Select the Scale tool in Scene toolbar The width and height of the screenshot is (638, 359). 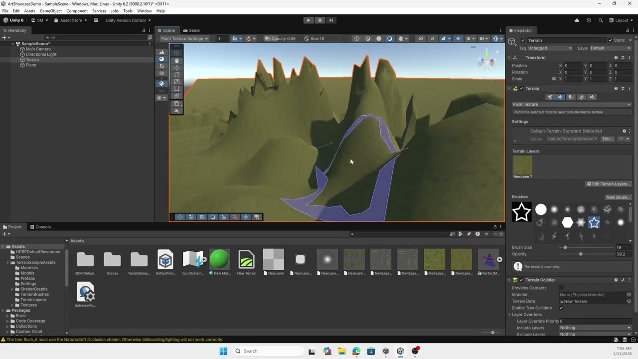coord(176,82)
